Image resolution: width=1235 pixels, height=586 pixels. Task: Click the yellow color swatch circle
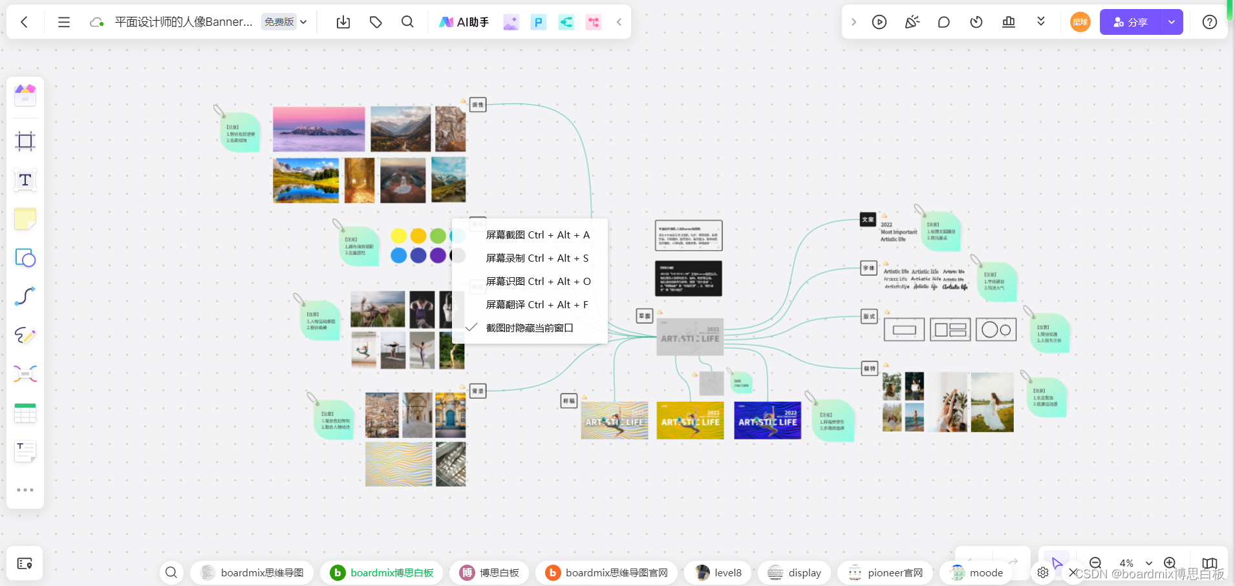coord(399,236)
